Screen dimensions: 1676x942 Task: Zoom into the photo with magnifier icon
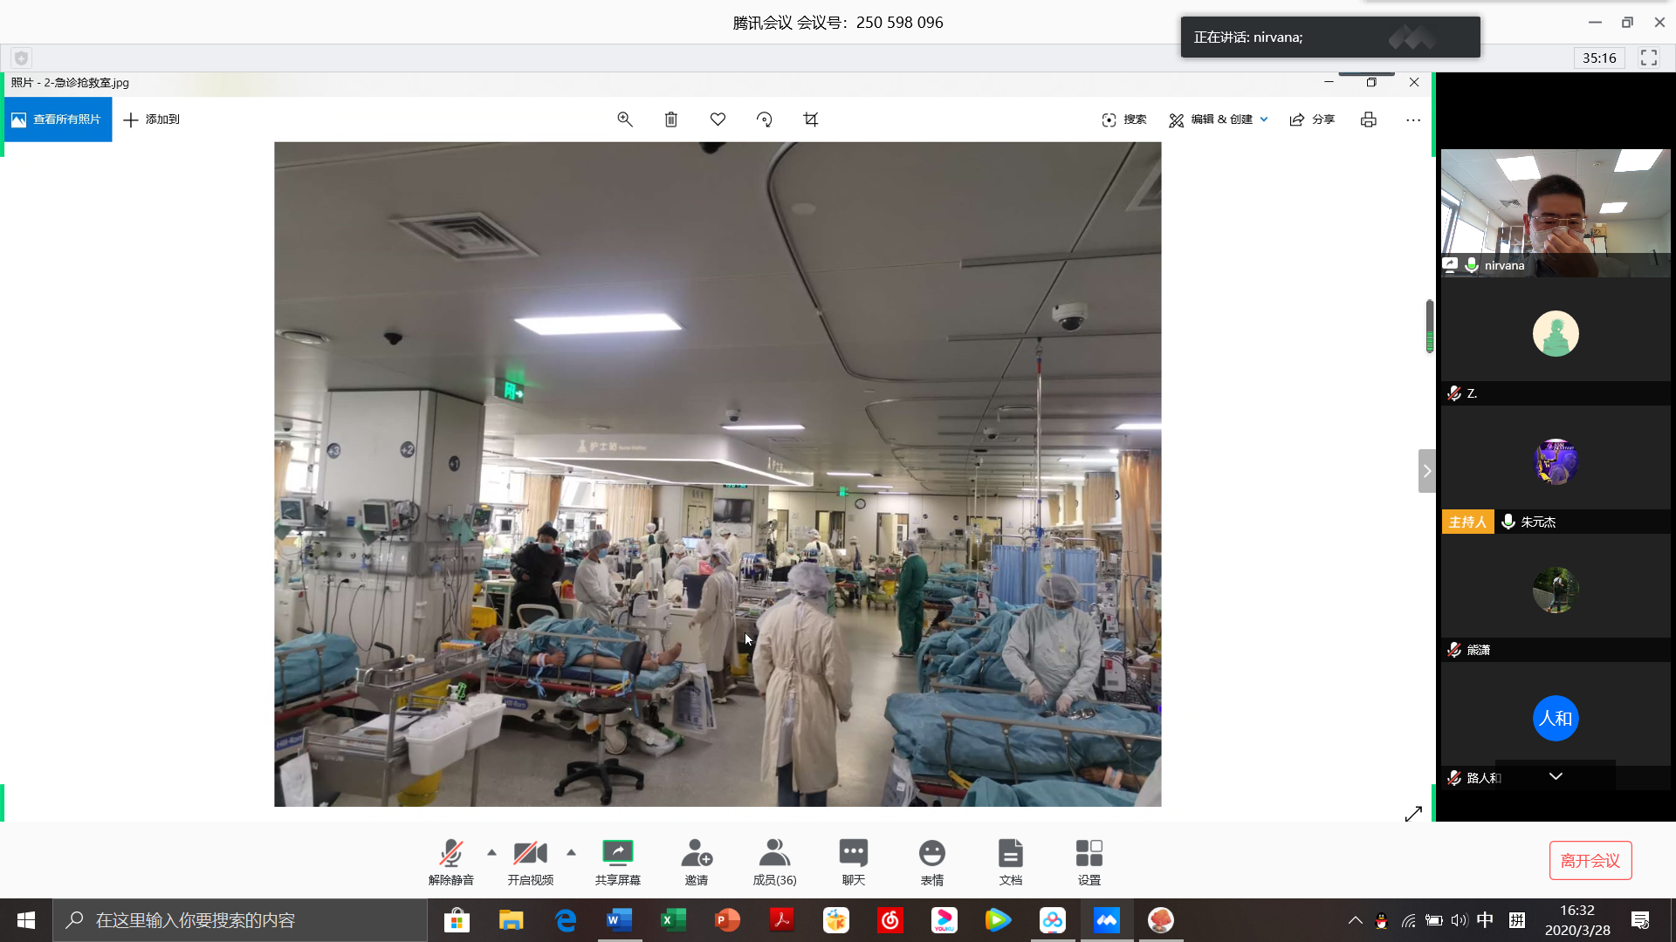click(625, 119)
